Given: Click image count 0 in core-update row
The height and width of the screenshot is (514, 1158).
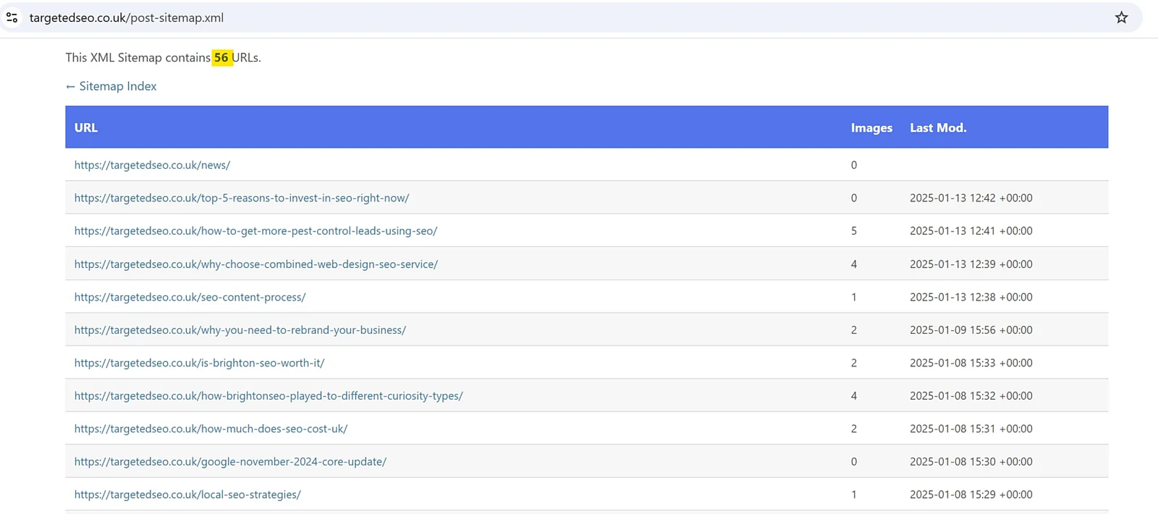Looking at the screenshot, I should pos(854,461).
